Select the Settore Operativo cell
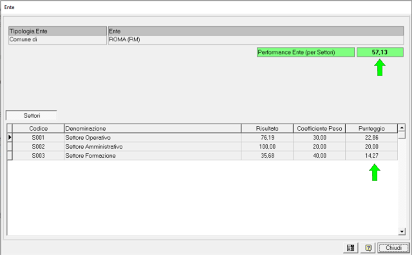Image resolution: width=412 pixels, height=255 pixels. click(x=153, y=138)
